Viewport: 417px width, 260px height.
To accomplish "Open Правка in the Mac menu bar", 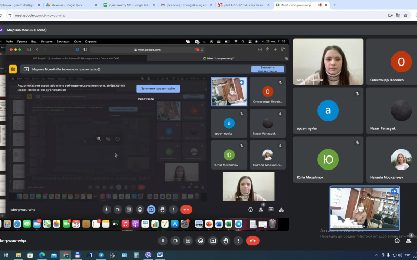I will (x=22, y=42).
